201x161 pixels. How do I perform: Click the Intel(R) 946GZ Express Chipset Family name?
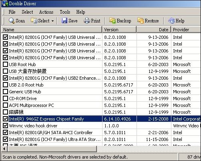tap(46, 119)
